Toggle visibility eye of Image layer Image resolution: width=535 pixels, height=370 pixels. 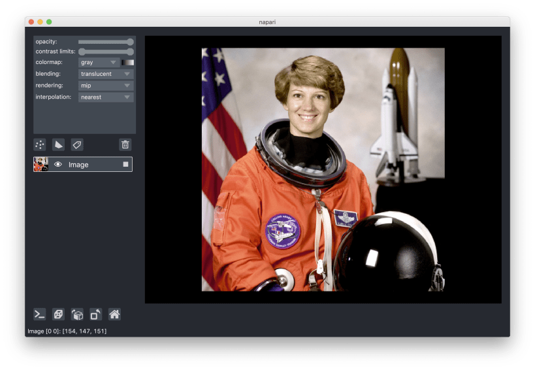click(58, 165)
